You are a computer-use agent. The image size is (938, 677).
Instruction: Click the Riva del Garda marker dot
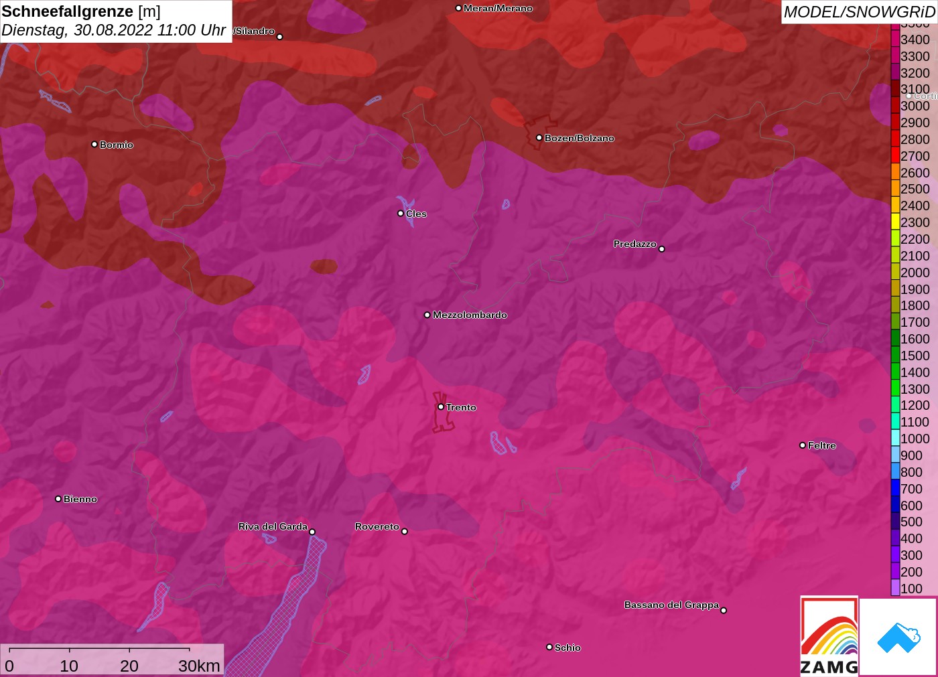(x=312, y=532)
